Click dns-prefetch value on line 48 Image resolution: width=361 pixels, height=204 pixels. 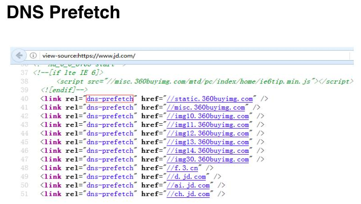pyautogui.click(x=110, y=168)
